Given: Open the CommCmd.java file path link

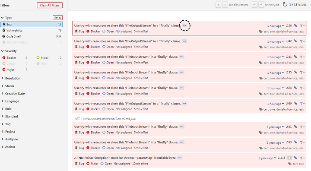Looking at the screenshot, I should point(109,119).
